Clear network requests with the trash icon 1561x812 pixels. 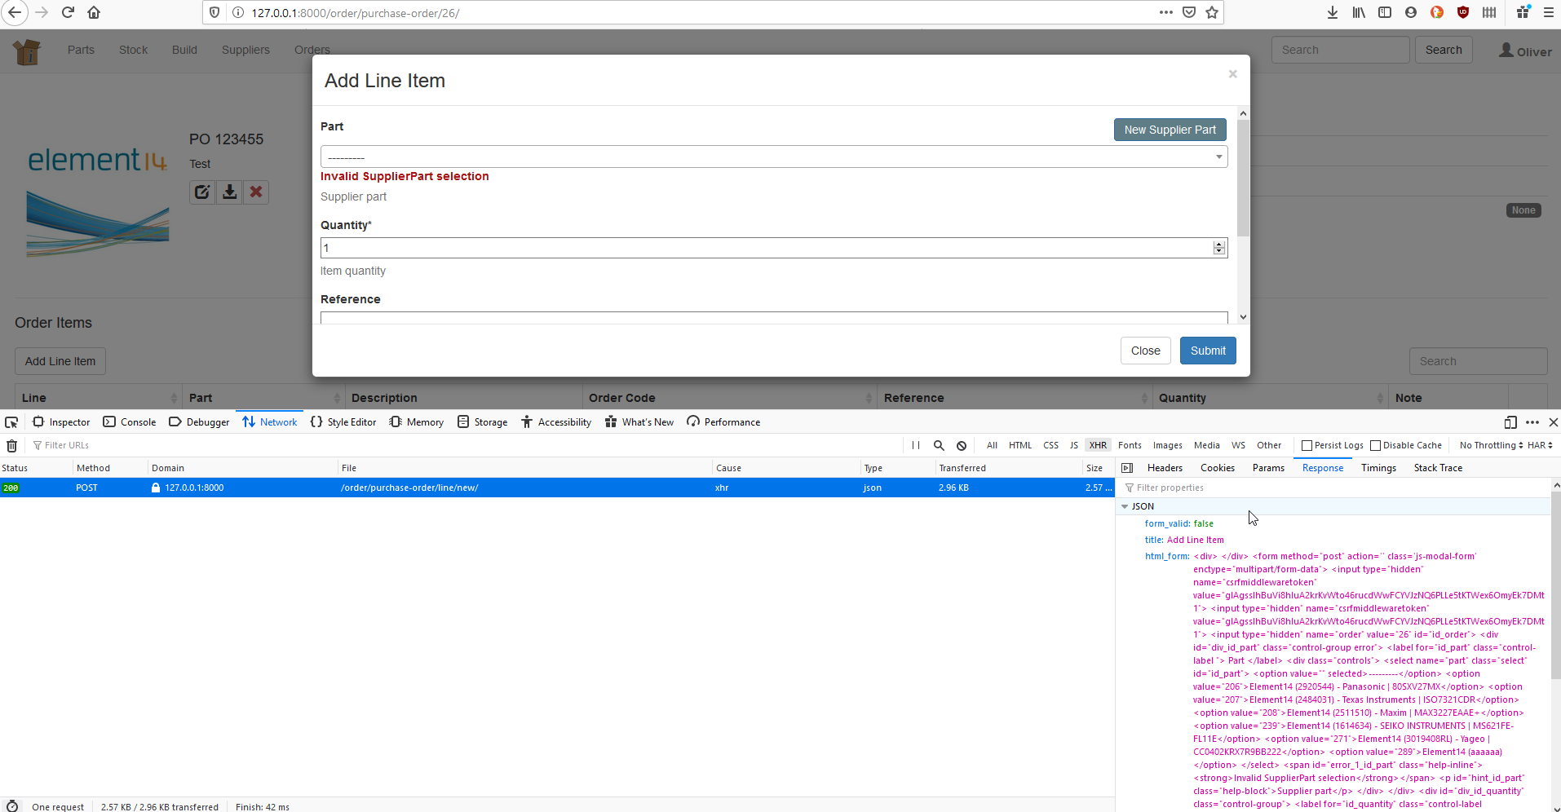[x=11, y=445]
